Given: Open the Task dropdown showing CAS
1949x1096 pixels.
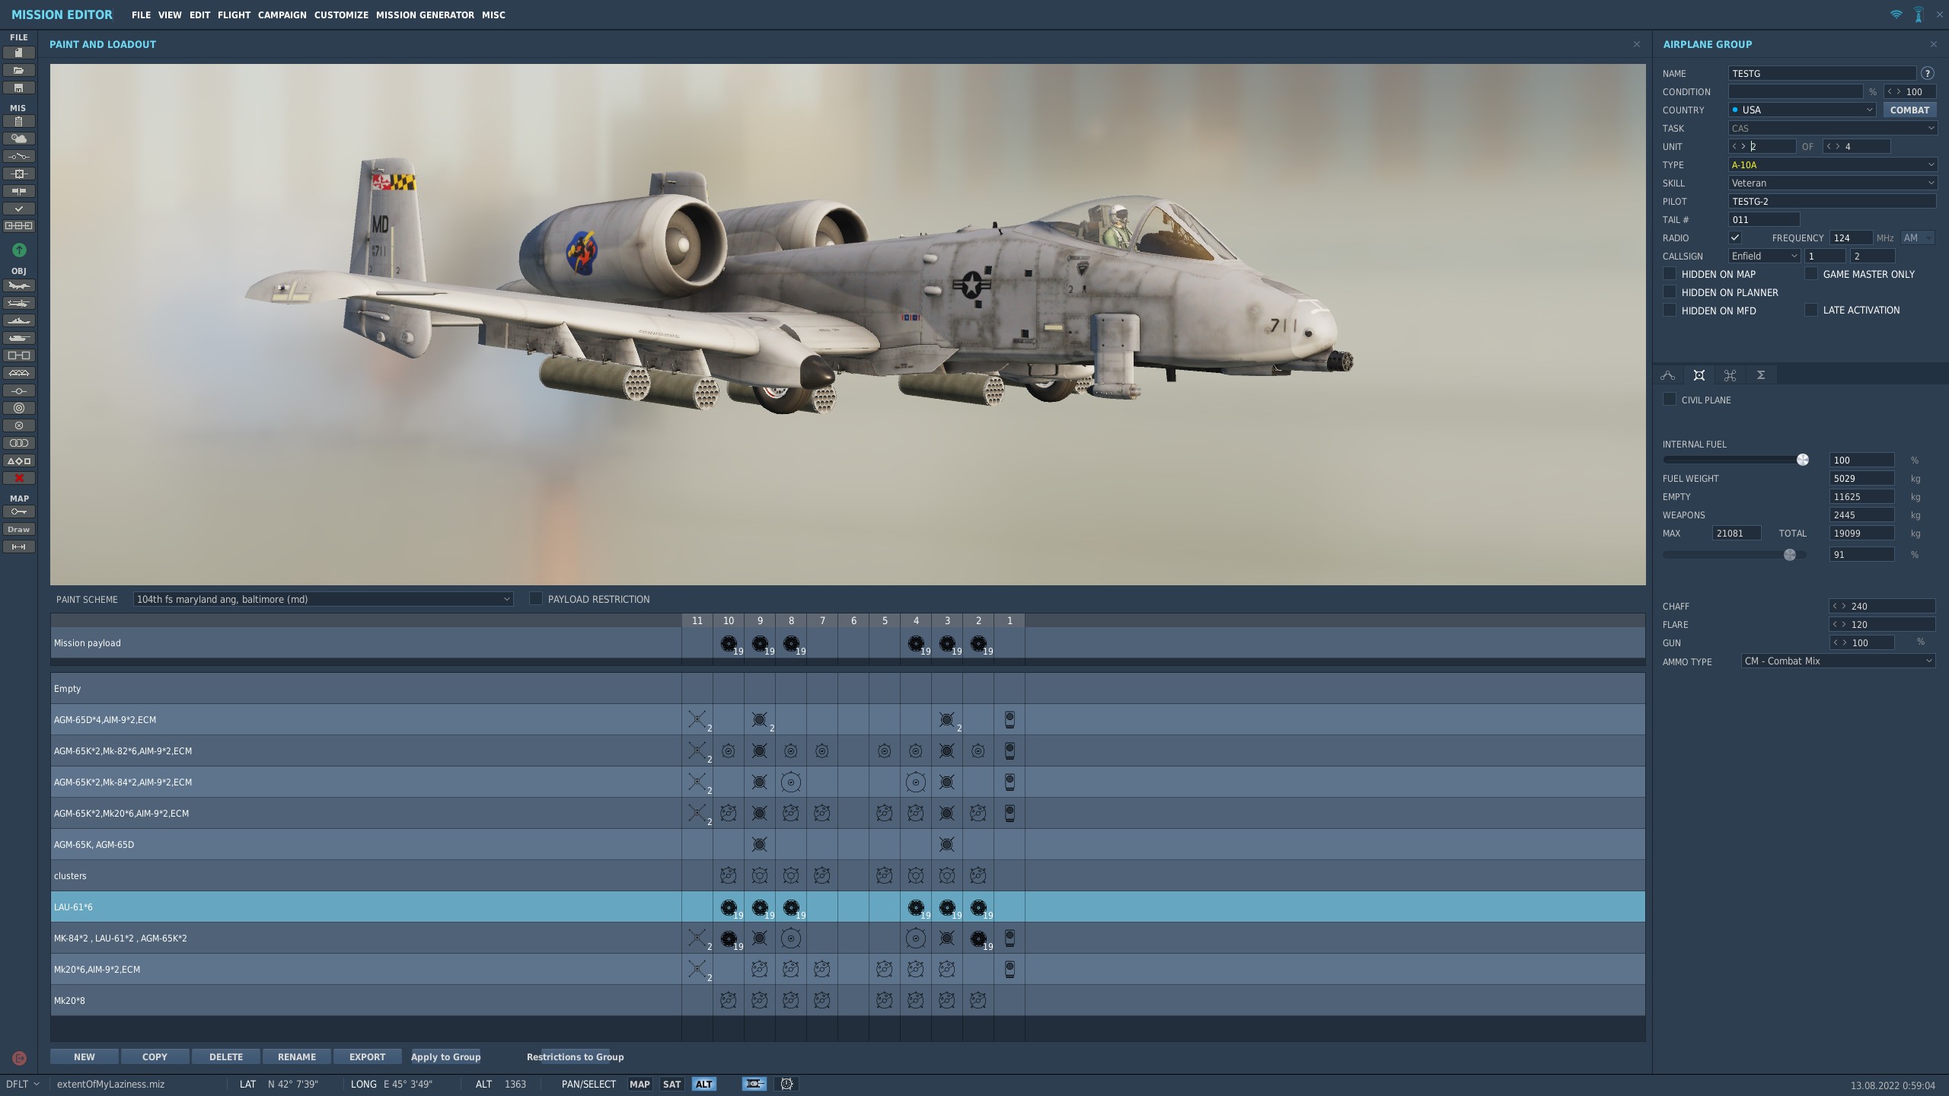Looking at the screenshot, I should click(1833, 128).
